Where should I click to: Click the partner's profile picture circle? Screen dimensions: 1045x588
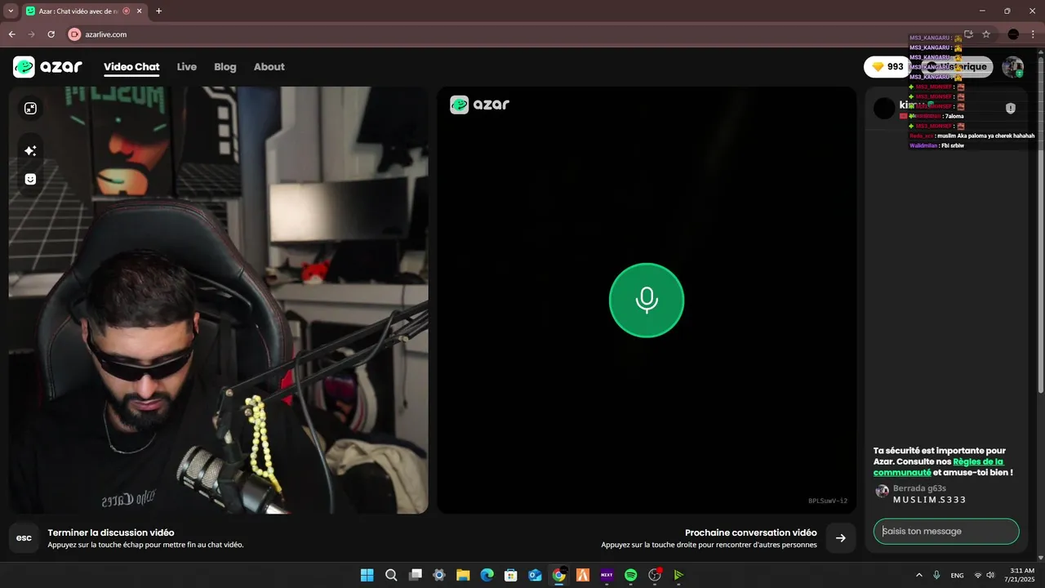point(884,109)
